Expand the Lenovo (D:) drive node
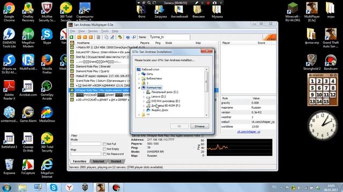 [144, 97]
